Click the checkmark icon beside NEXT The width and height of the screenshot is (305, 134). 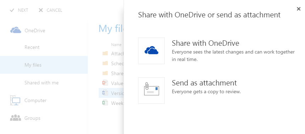click(x=12, y=10)
